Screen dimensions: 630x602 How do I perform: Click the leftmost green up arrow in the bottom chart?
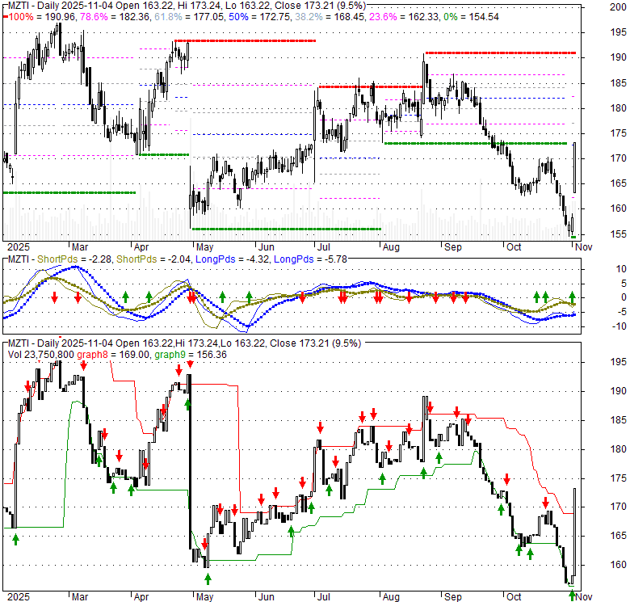[x=14, y=539]
